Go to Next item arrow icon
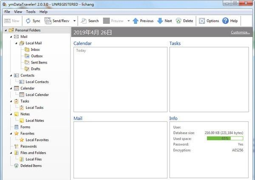This screenshot has width=255, height=180. pyautogui.click(x=160, y=21)
